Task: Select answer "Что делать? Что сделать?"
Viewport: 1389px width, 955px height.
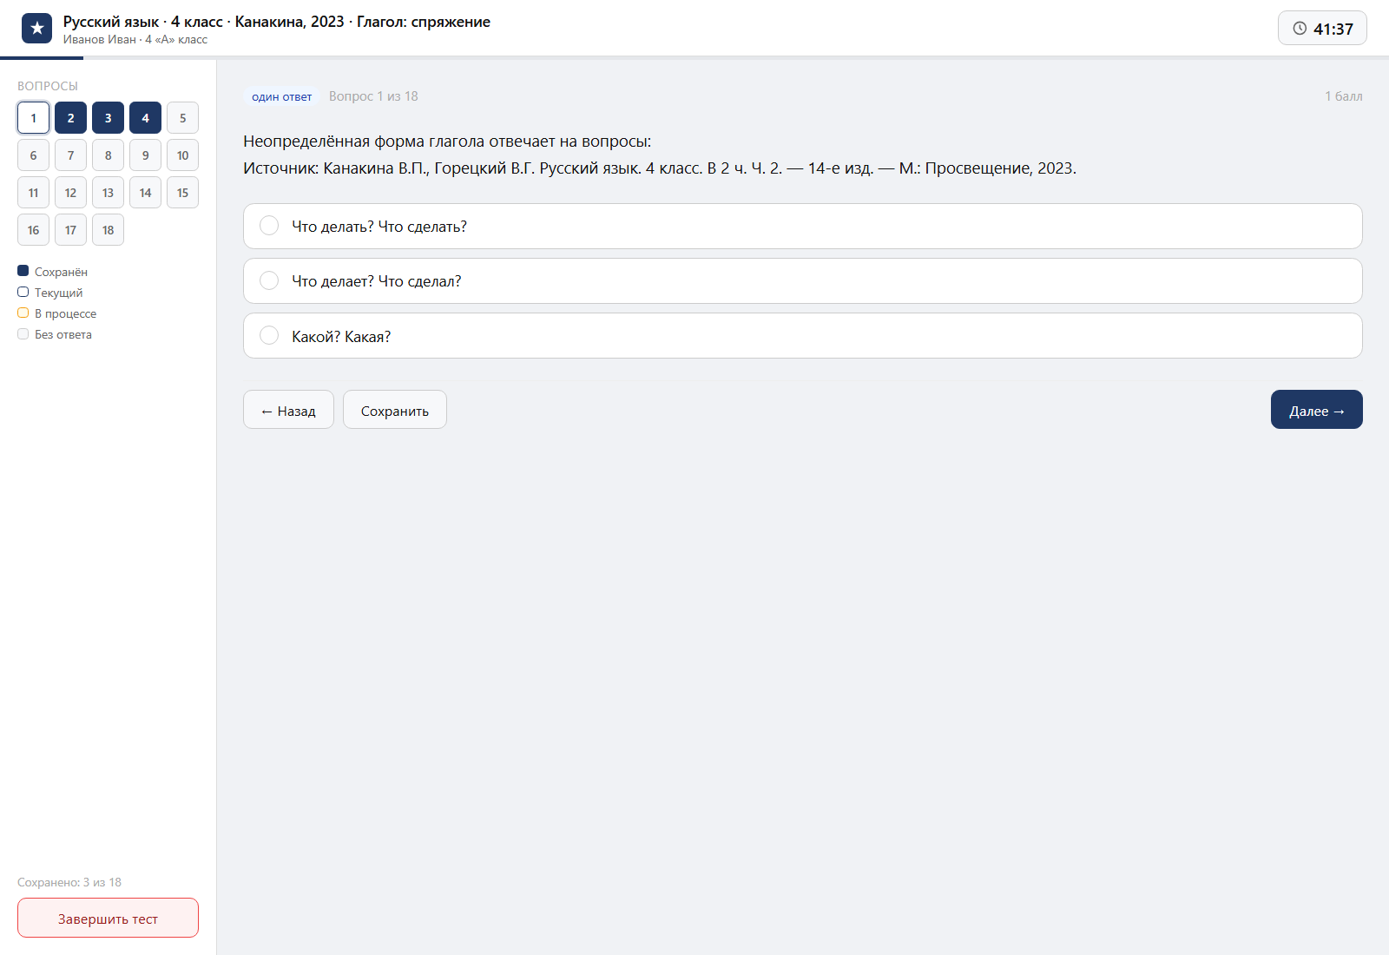Action: click(x=802, y=226)
